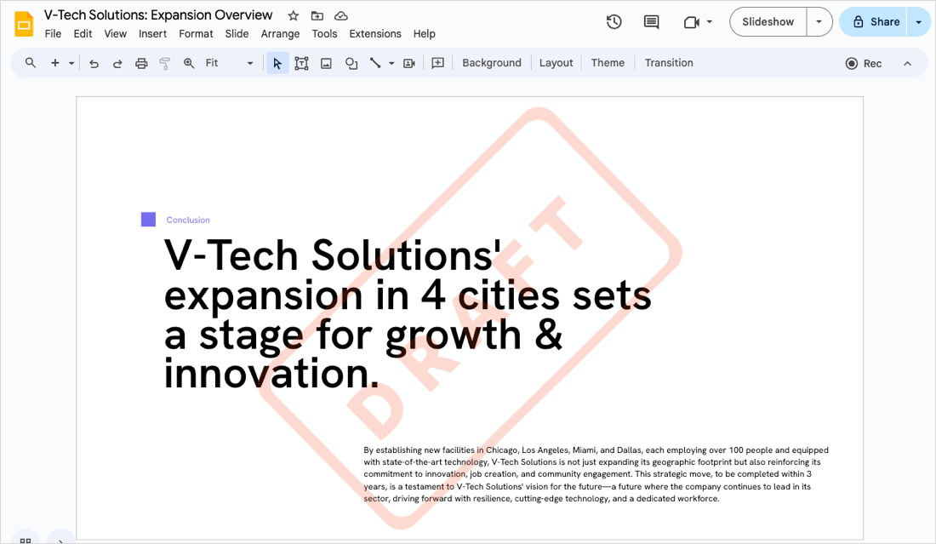Add a new slide with plus icon
Screen dimensions: 936x544
pos(55,63)
